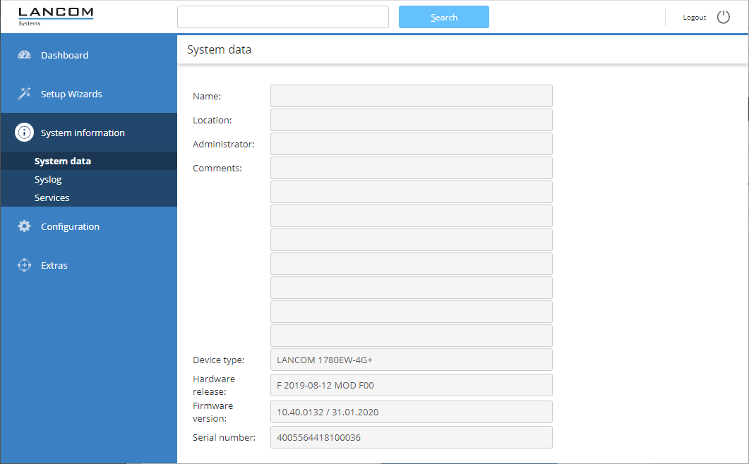Focus the search text box

pos(282,17)
